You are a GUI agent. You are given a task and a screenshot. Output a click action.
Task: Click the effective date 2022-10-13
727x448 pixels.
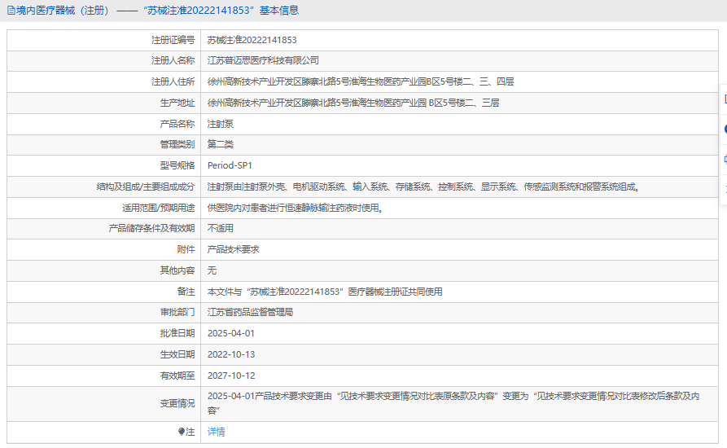tap(231, 354)
